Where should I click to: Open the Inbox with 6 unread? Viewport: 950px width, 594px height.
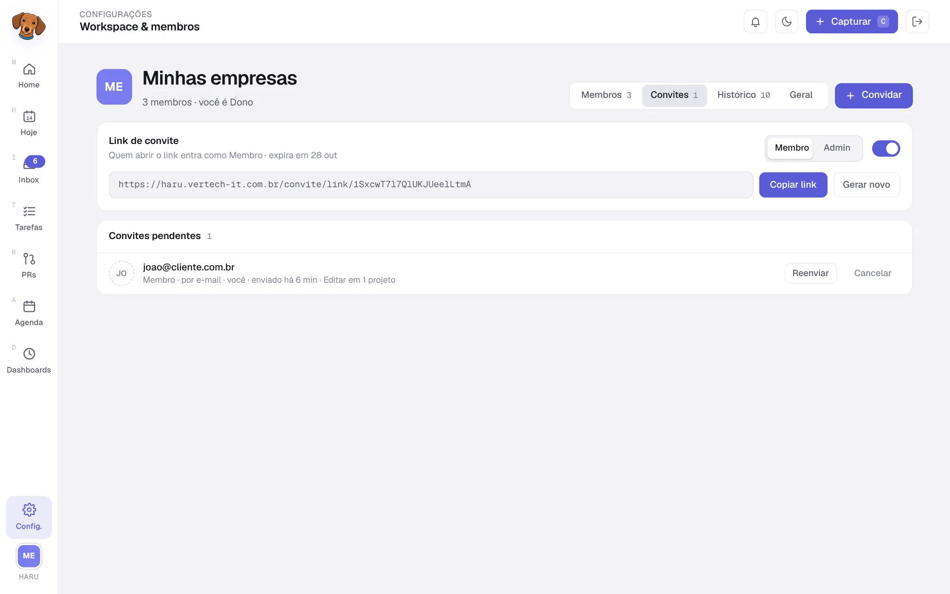point(29,171)
